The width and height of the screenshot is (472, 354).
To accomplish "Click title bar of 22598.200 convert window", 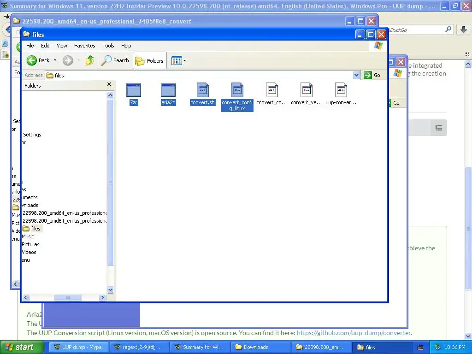I will 181,21.
